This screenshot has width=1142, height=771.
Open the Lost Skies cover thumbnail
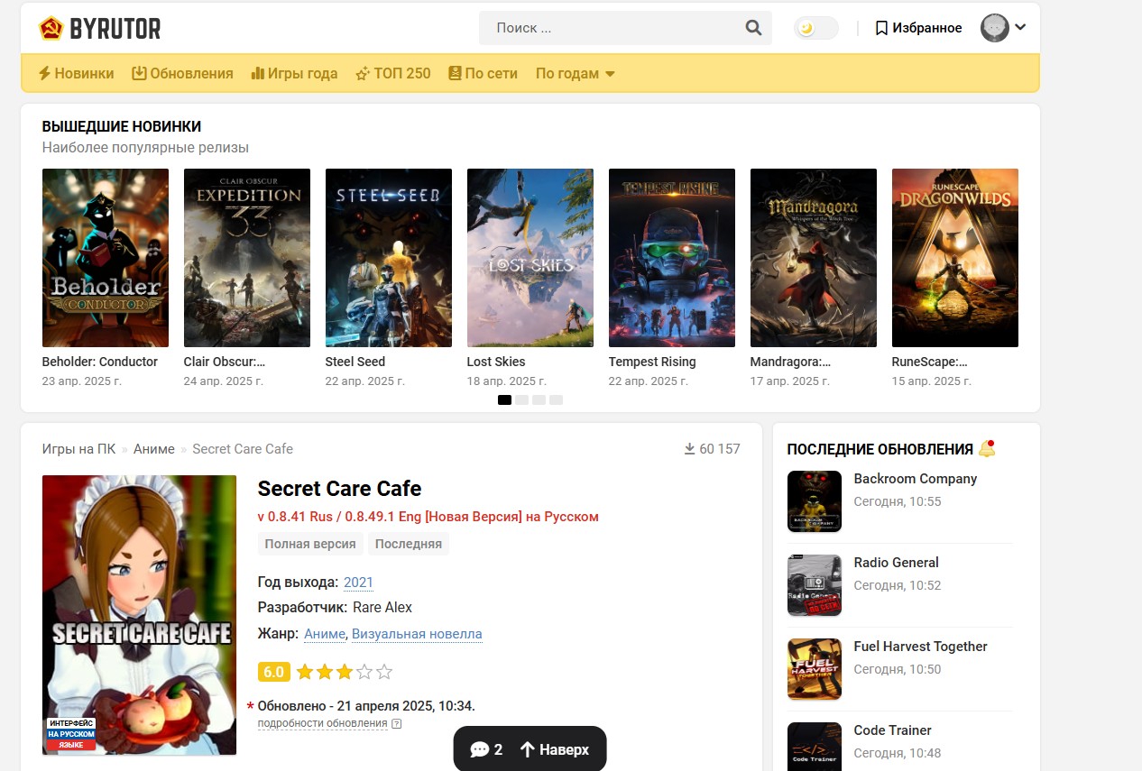click(530, 258)
